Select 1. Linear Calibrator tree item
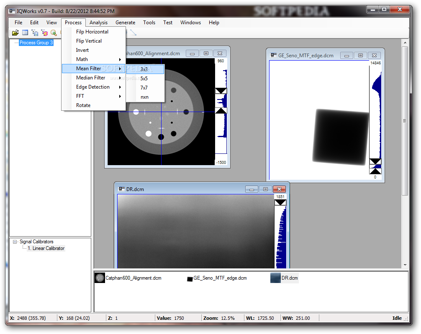 [x=46, y=248]
